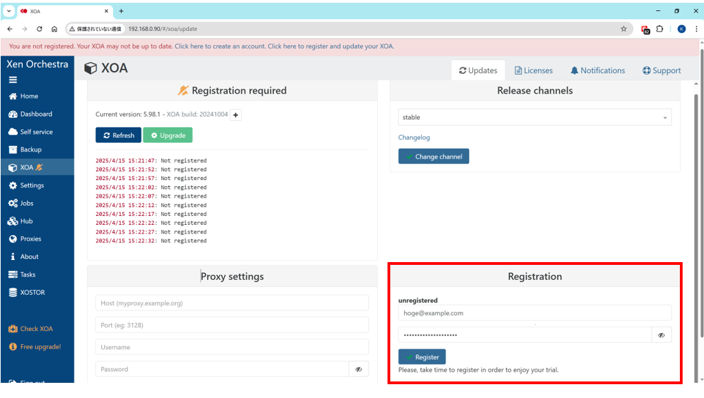Click the Register button

coord(422,357)
